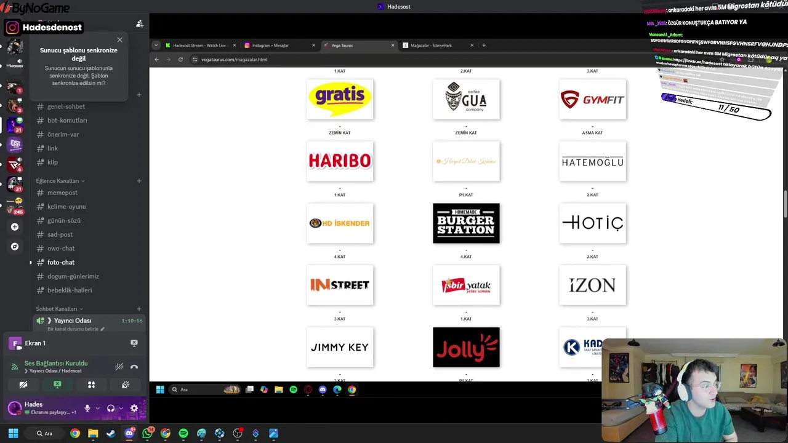Click the Jimmy Key store logo
The image size is (788, 443).
click(340, 347)
